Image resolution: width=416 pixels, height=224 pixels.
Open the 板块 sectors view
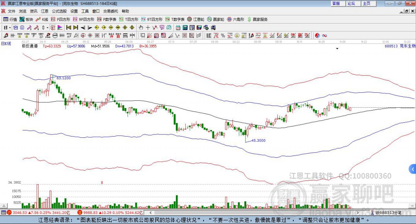(26, 20)
